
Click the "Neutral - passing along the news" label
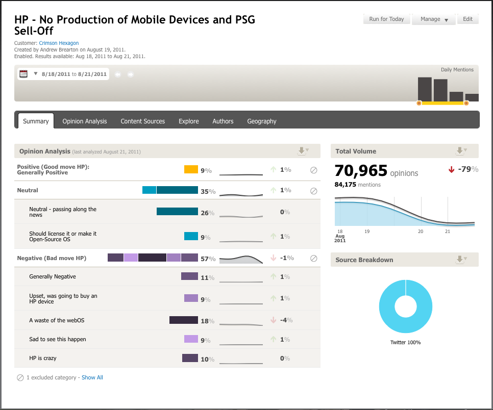[63, 212]
